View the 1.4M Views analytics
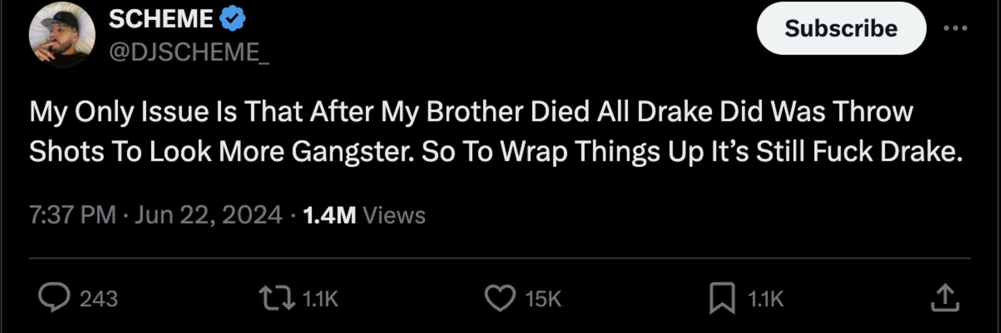 pyautogui.click(x=364, y=215)
